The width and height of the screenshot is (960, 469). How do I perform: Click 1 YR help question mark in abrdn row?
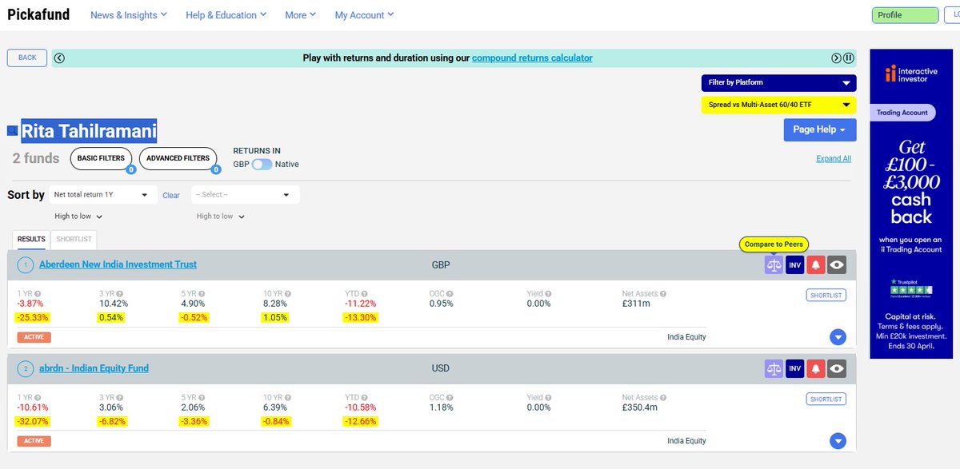tap(38, 397)
